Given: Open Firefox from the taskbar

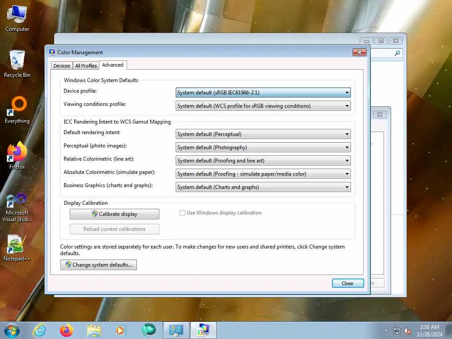Looking at the screenshot, I should pos(66,330).
